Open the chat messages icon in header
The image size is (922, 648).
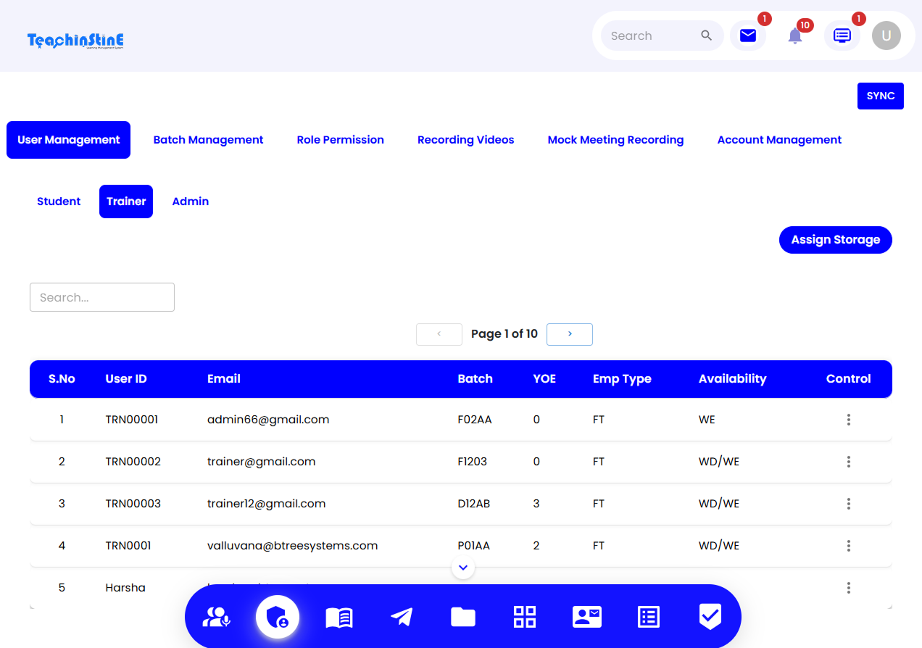click(842, 36)
